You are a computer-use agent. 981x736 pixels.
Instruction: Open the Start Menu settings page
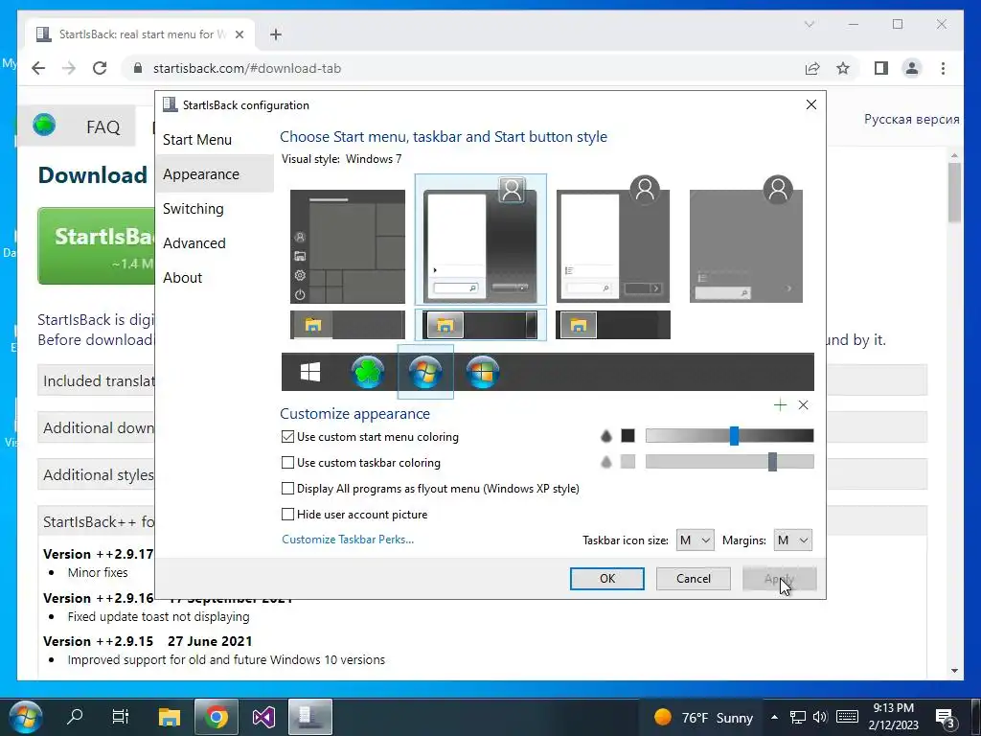(197, 140)
